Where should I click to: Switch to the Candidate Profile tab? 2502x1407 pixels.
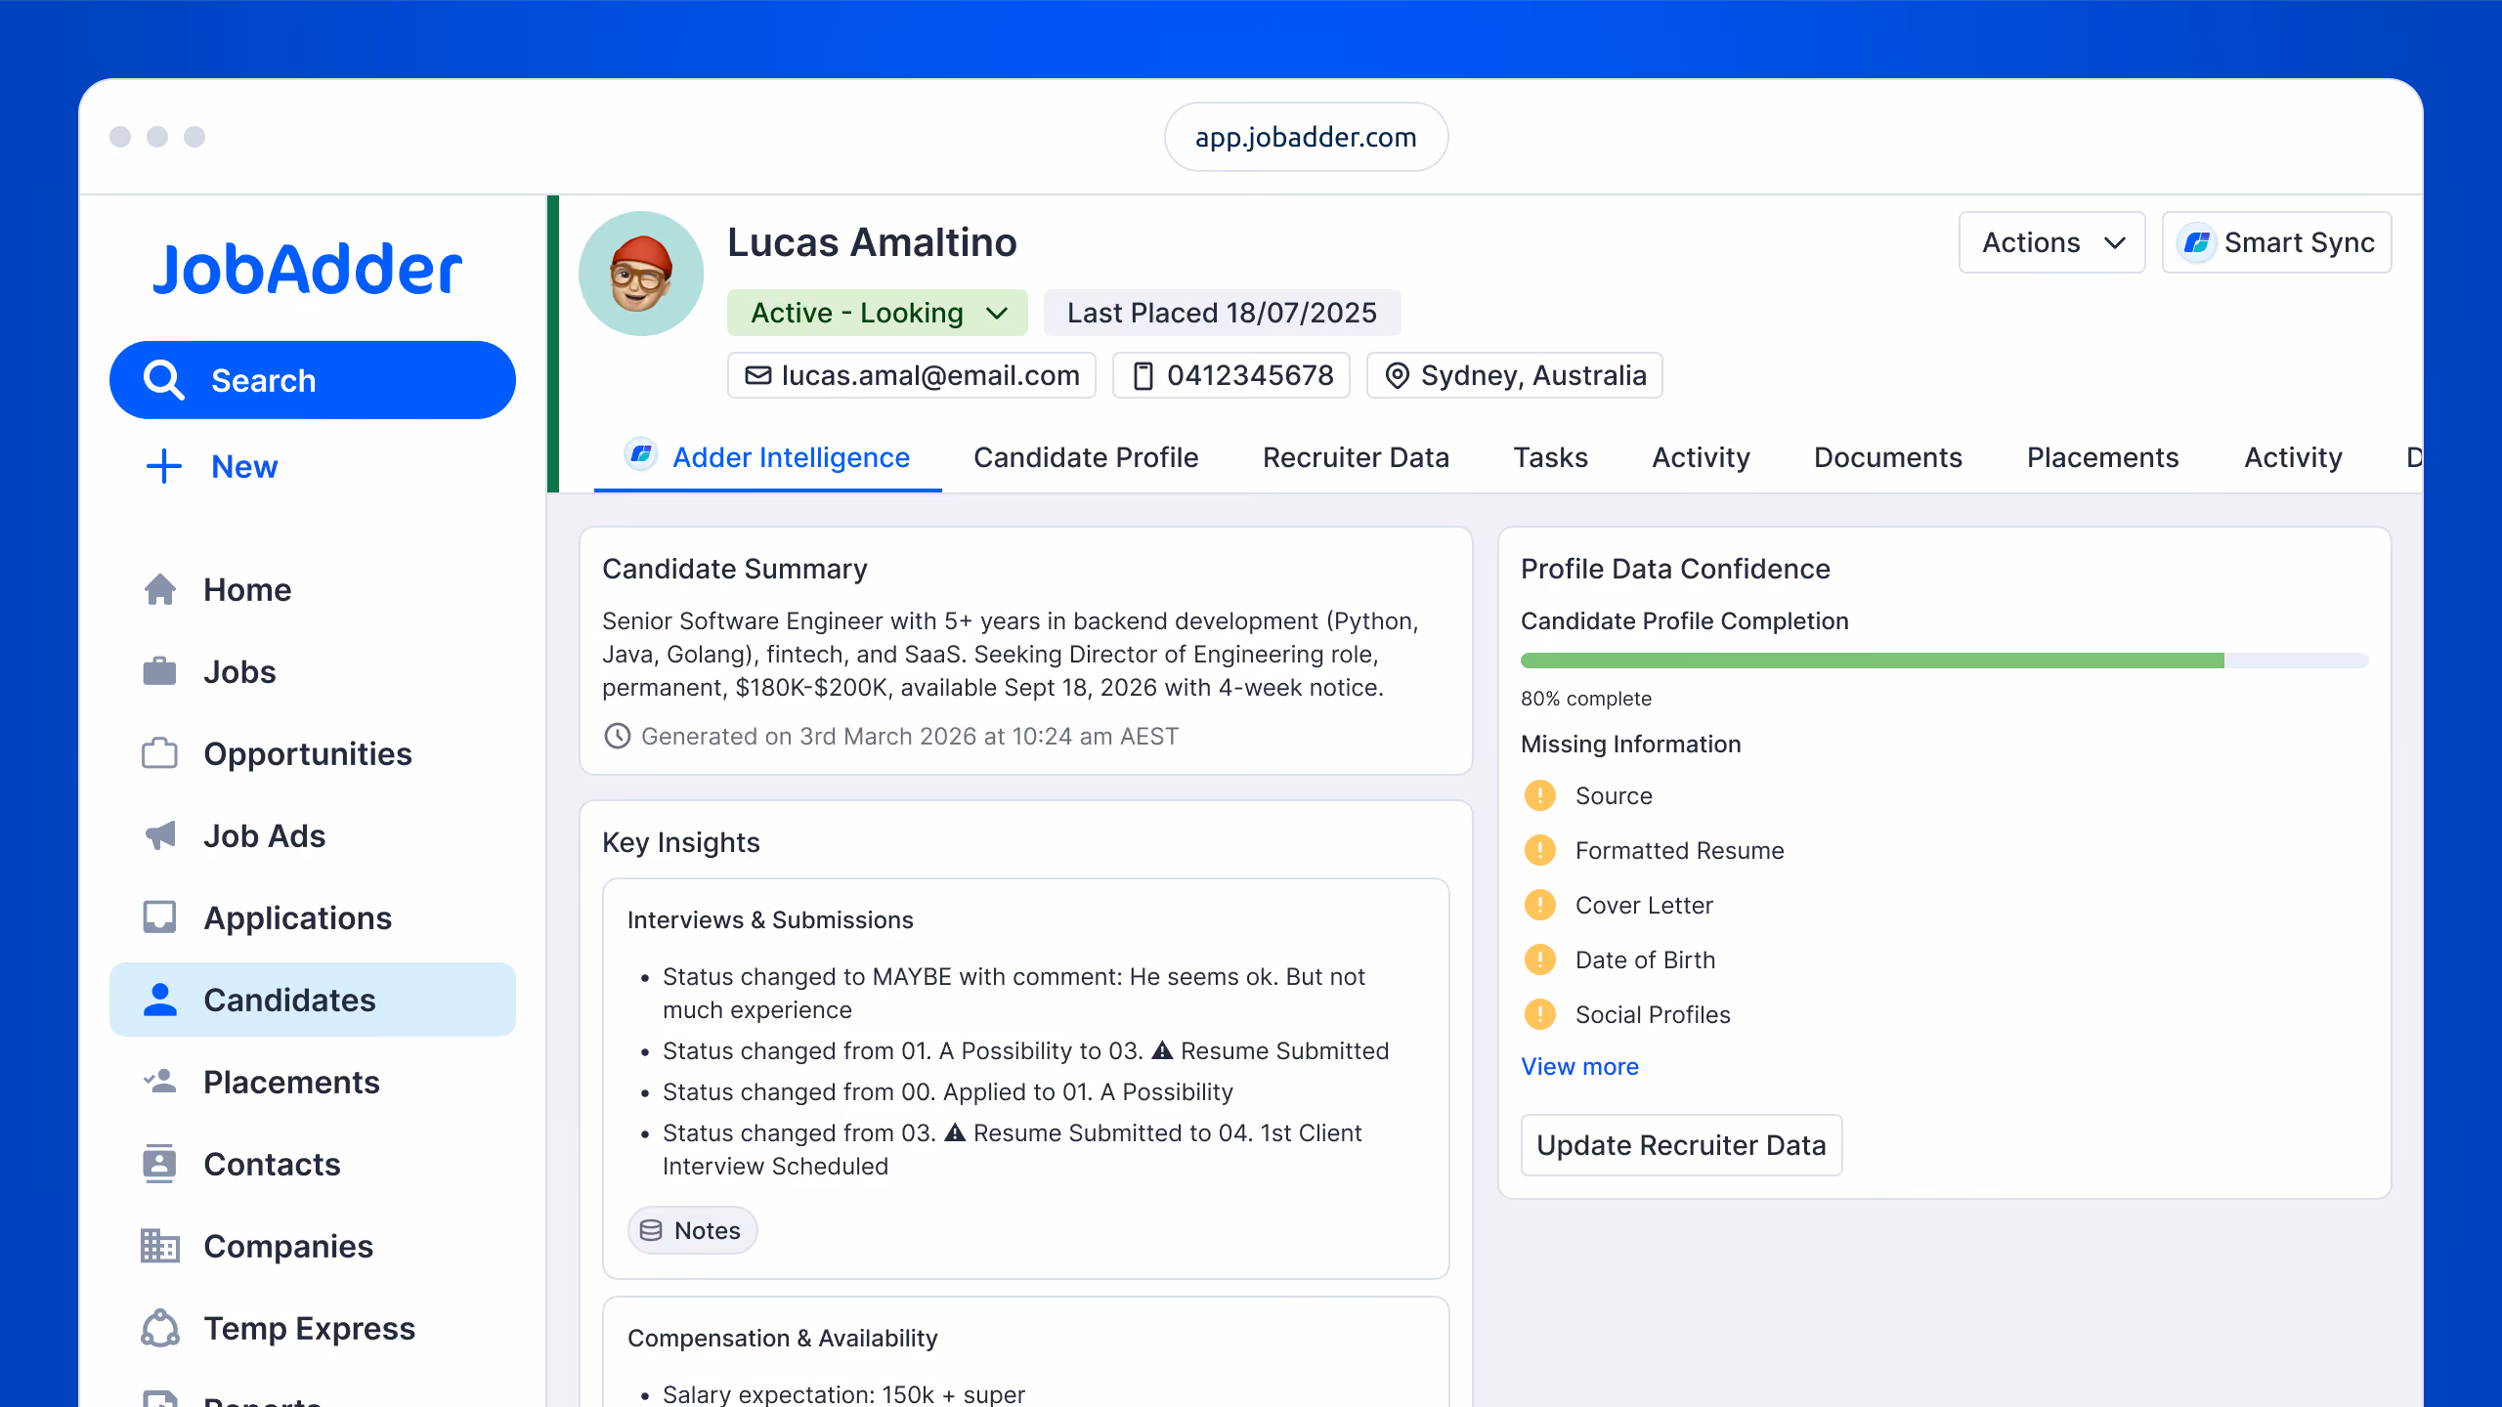coord(1086,458)
